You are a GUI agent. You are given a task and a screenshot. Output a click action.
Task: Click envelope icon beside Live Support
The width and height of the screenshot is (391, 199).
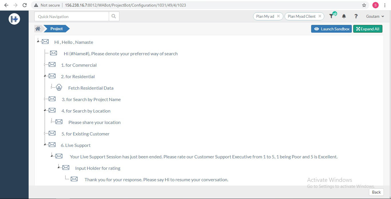52,145
